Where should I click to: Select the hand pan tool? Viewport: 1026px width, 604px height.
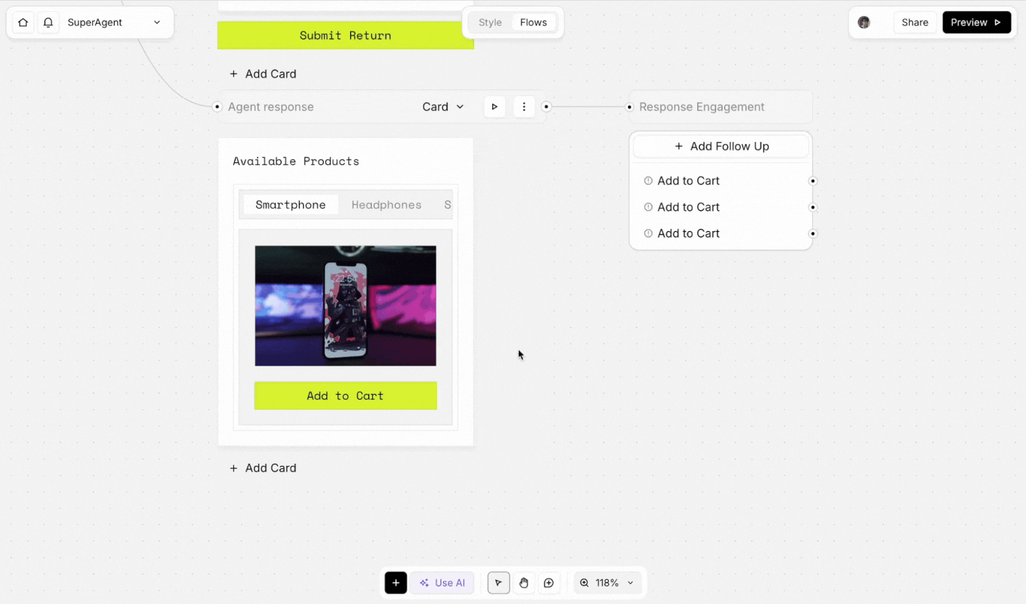pos(524,583)
